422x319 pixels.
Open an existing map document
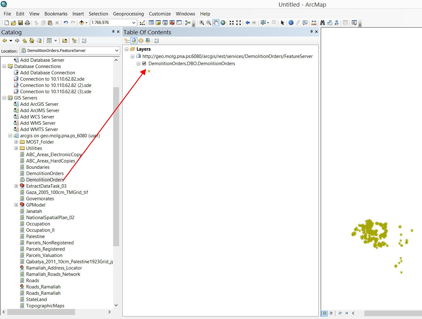click(13, 23)
